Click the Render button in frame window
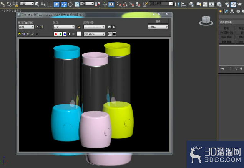The image size is (244, 168). click(158, 21)
